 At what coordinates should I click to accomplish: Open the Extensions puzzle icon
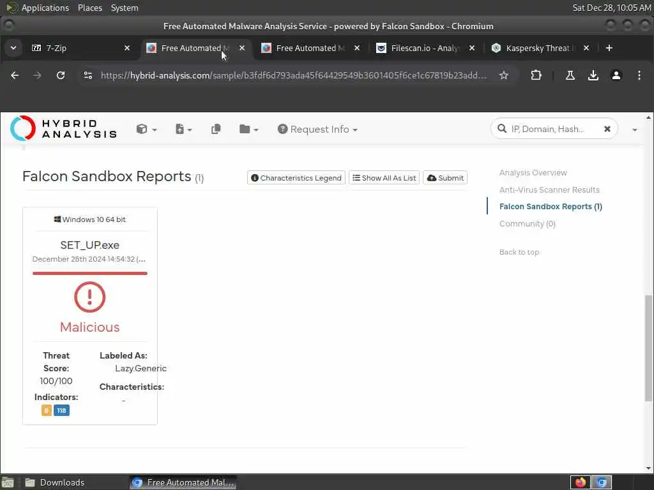(x=536, y=75)
